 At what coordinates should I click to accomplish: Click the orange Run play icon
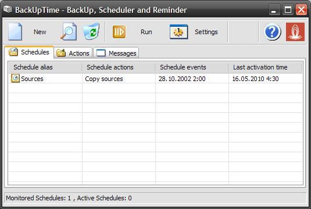(119, 32)
